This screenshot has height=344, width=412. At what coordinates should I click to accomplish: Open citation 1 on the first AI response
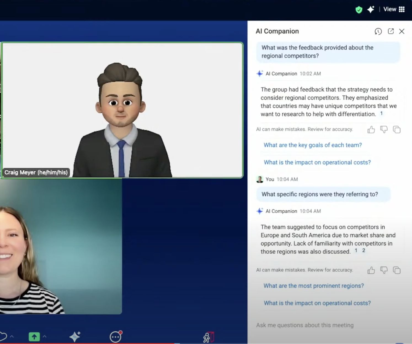tap(381, 113)
